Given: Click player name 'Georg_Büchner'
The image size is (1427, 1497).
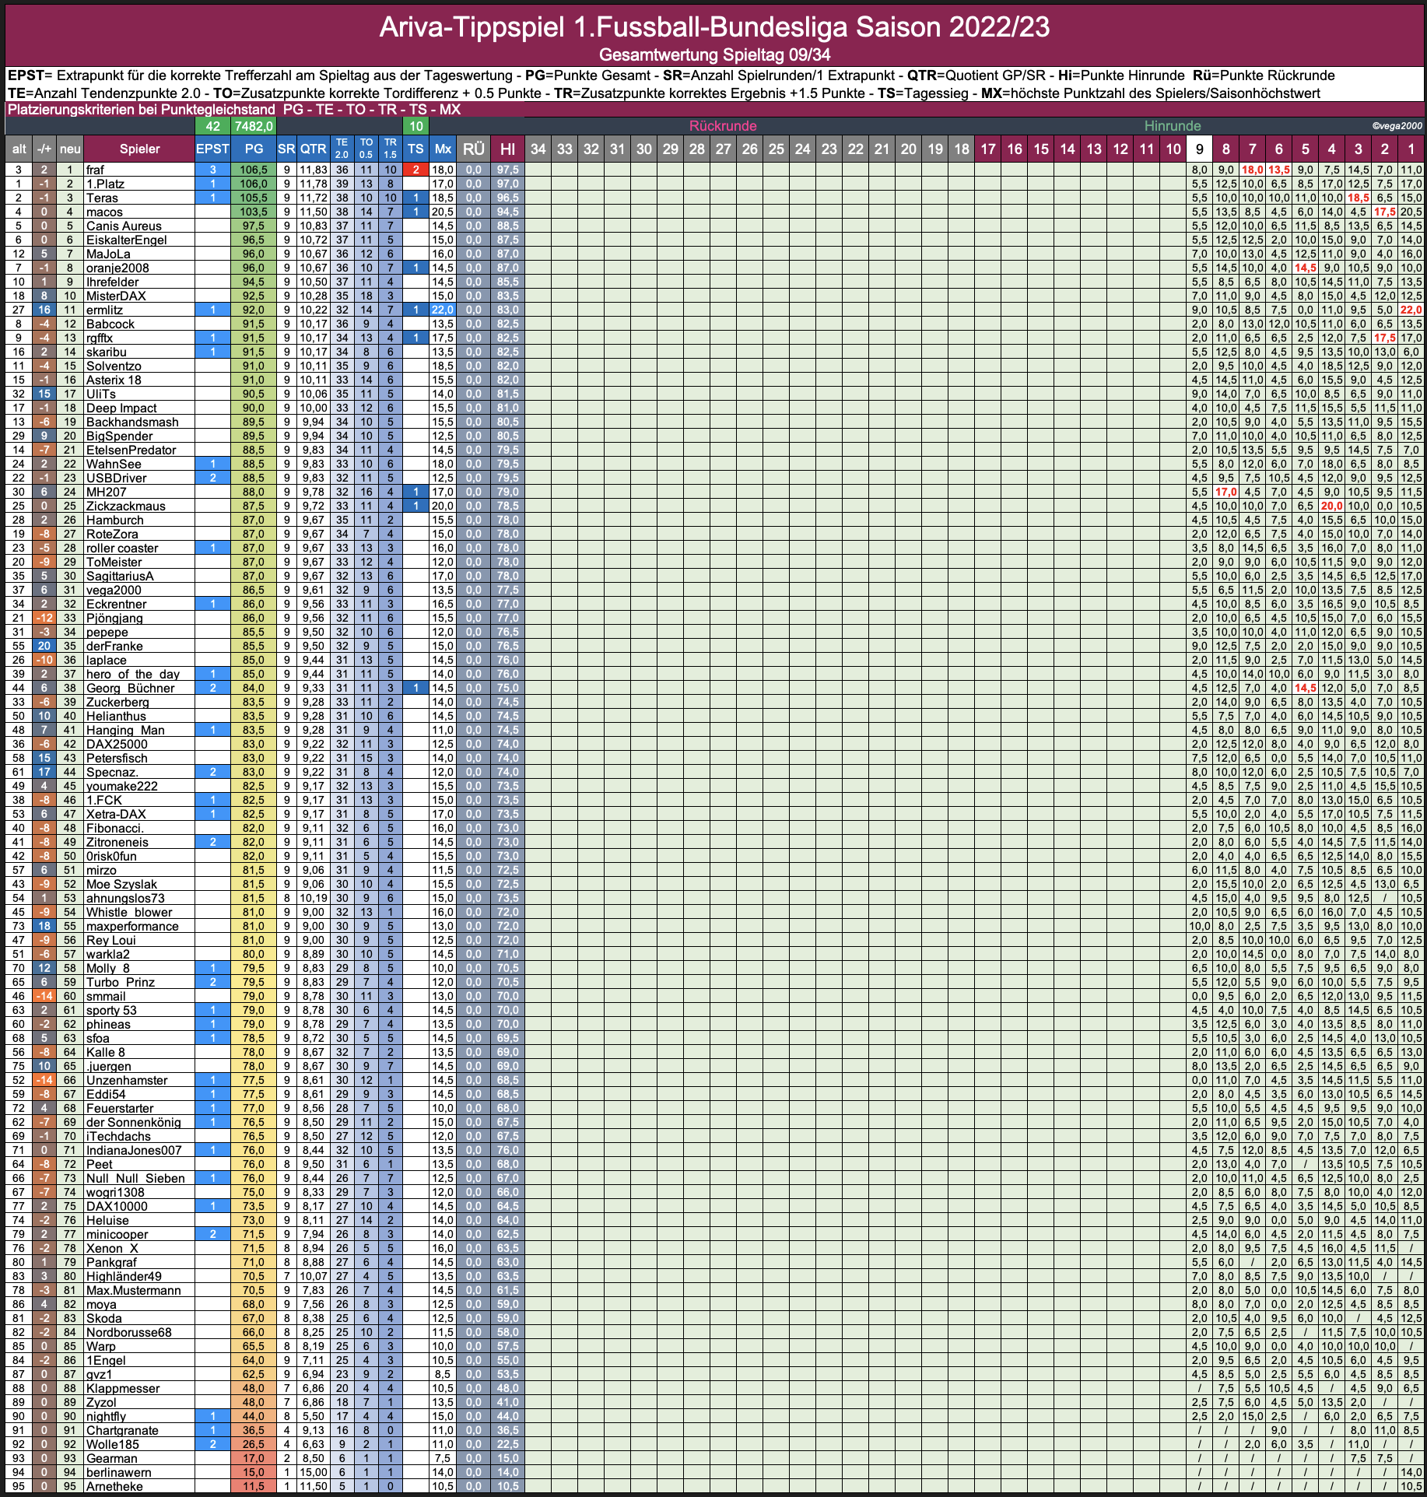Looking at the screenshot, I should [x=130, y=688].
